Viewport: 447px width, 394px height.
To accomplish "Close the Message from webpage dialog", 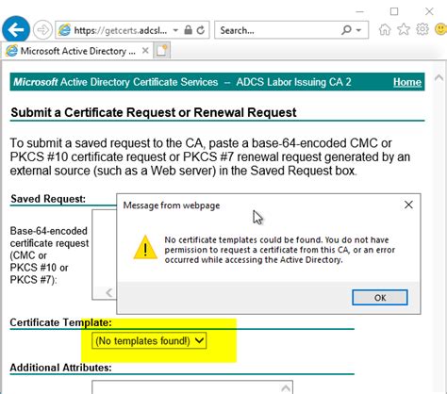I will pos(408,205).
